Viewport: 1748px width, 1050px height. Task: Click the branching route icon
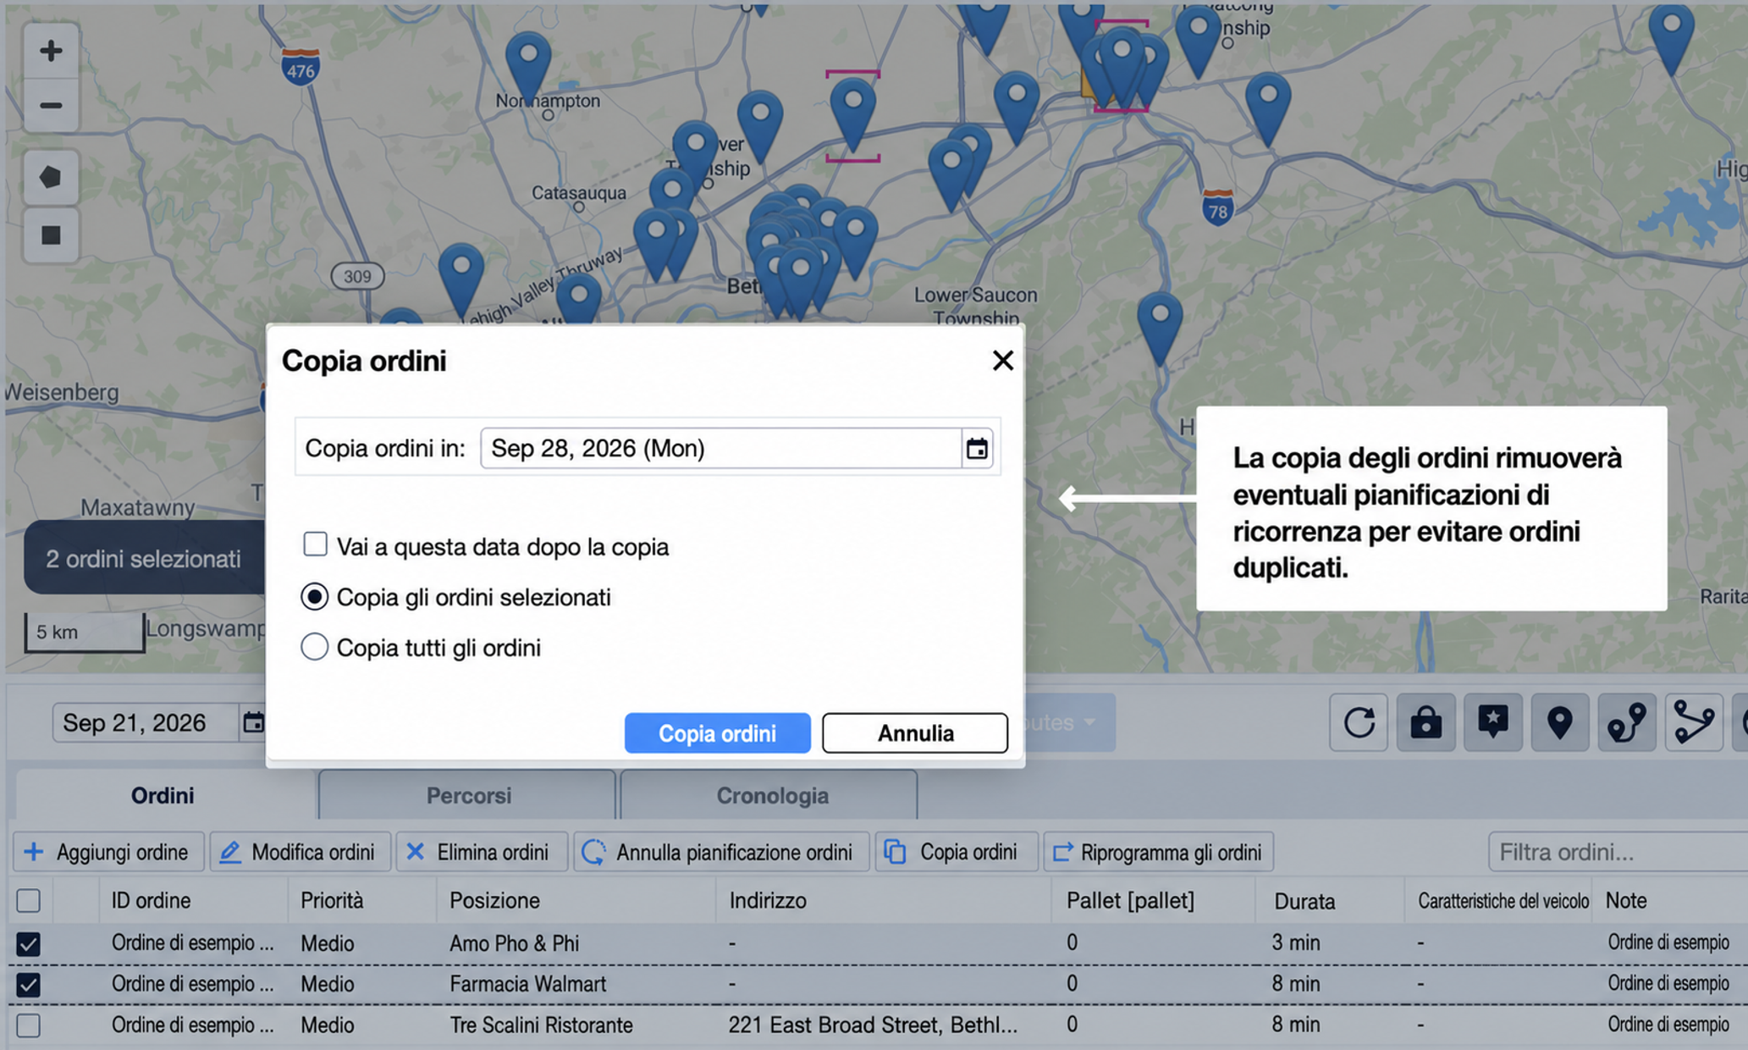[1693, 722]
